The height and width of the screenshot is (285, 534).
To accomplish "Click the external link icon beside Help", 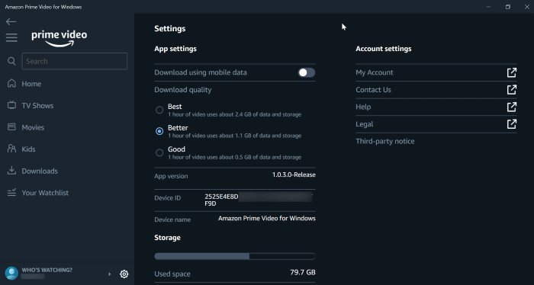I will click(x=512, y=107).
